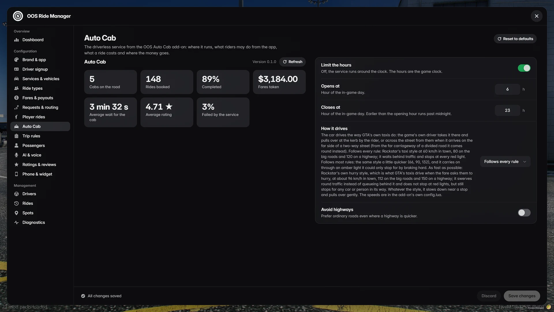This screenshot has height=312, width=554.
Task: Go to the Dashboard page label
Action: (33, 40)
